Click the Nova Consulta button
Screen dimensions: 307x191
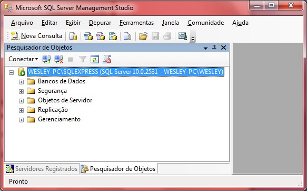[x=37, y=36]
